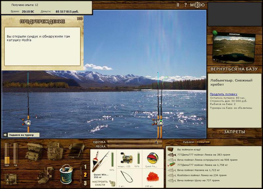Click the money value 85 517 015 руб.
263x189 pixels.
point(67,12)
